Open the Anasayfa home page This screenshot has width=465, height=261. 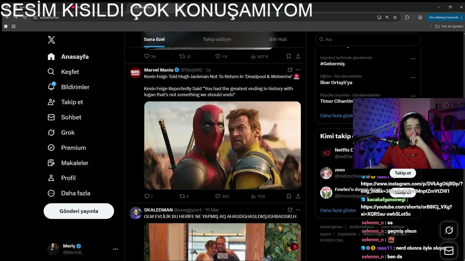pos(68,57)
